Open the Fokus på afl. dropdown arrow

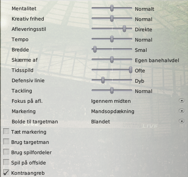[182, 101]
